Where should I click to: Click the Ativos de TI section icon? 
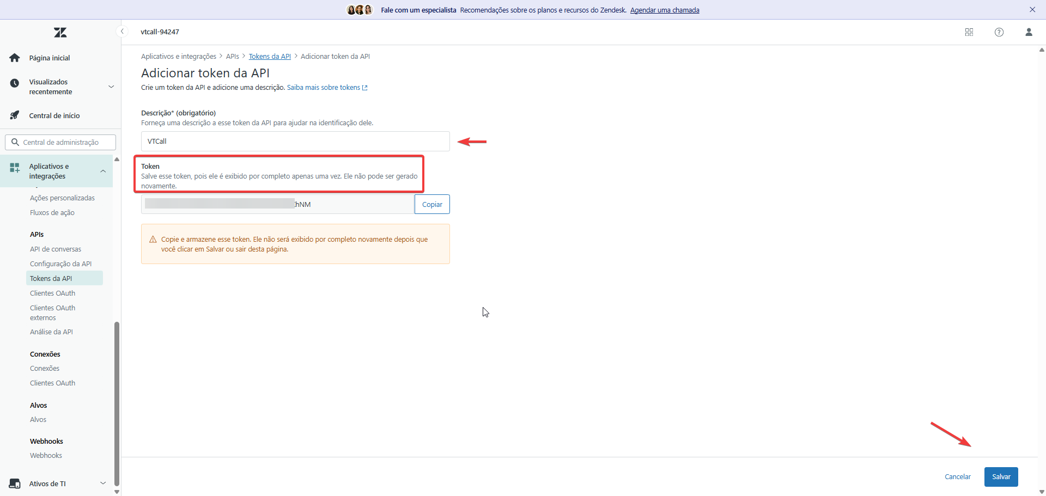coord(15,483)
